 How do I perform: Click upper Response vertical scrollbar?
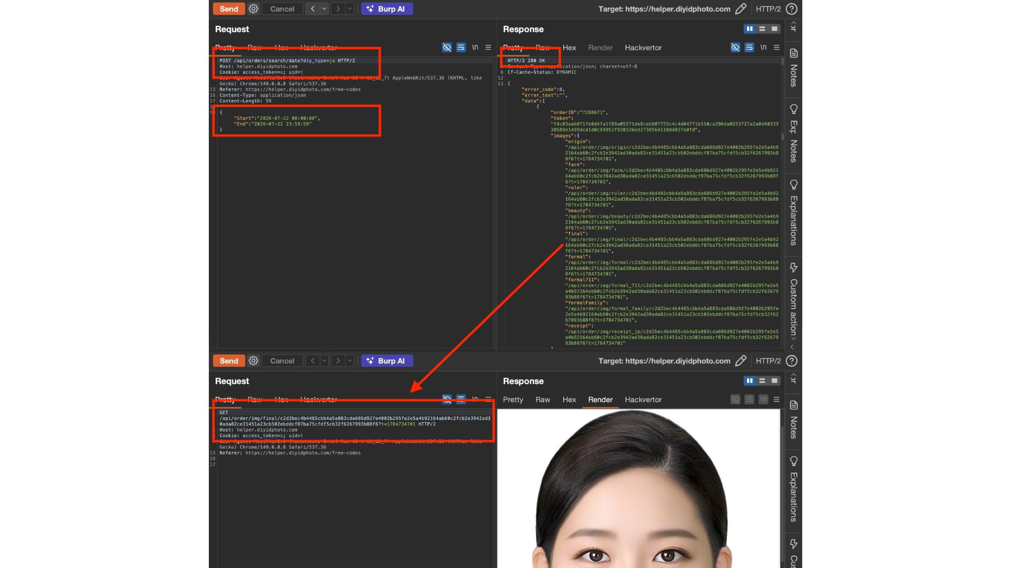(x=783, y=202)
